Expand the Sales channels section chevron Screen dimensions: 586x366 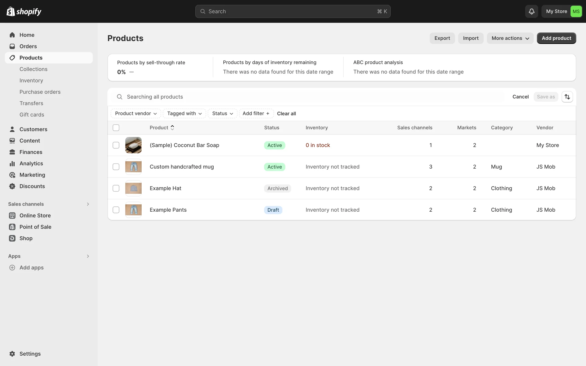88,204
